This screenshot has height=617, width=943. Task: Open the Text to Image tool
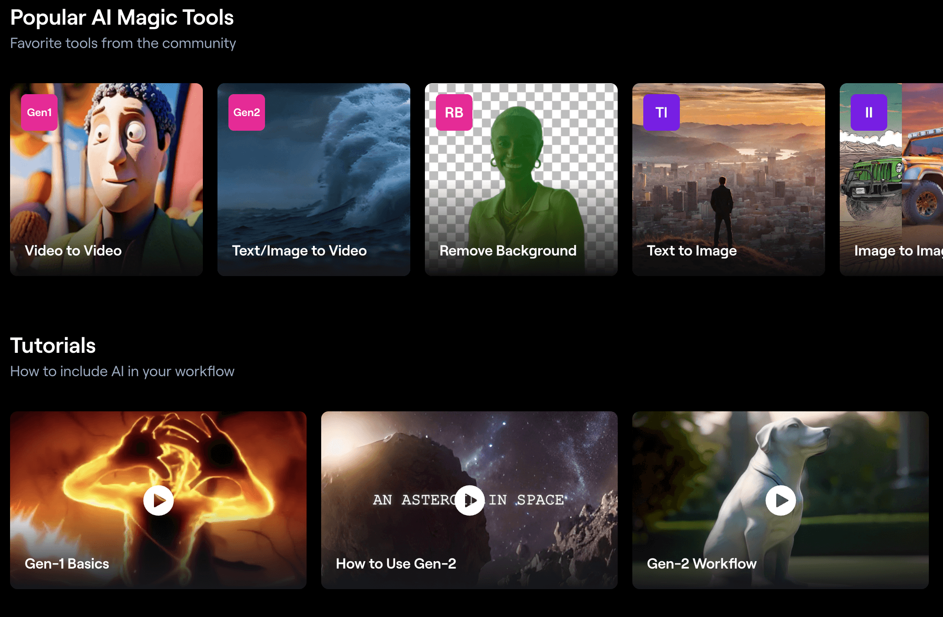click(x=692, y=250)
